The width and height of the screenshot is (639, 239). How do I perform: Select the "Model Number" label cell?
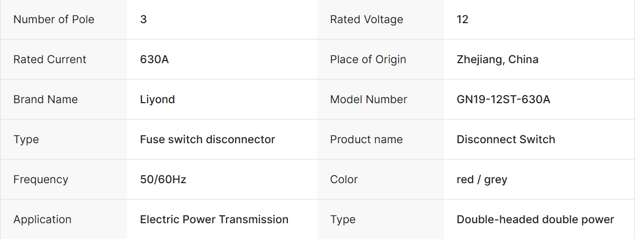point(369,99)
